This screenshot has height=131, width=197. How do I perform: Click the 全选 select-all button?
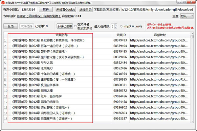[11, 26]
